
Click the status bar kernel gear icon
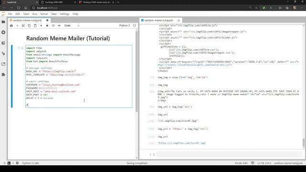17,163
